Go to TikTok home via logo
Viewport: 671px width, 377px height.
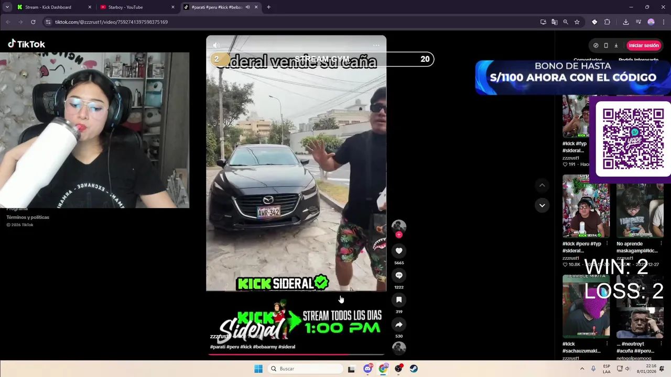[26, 44]
